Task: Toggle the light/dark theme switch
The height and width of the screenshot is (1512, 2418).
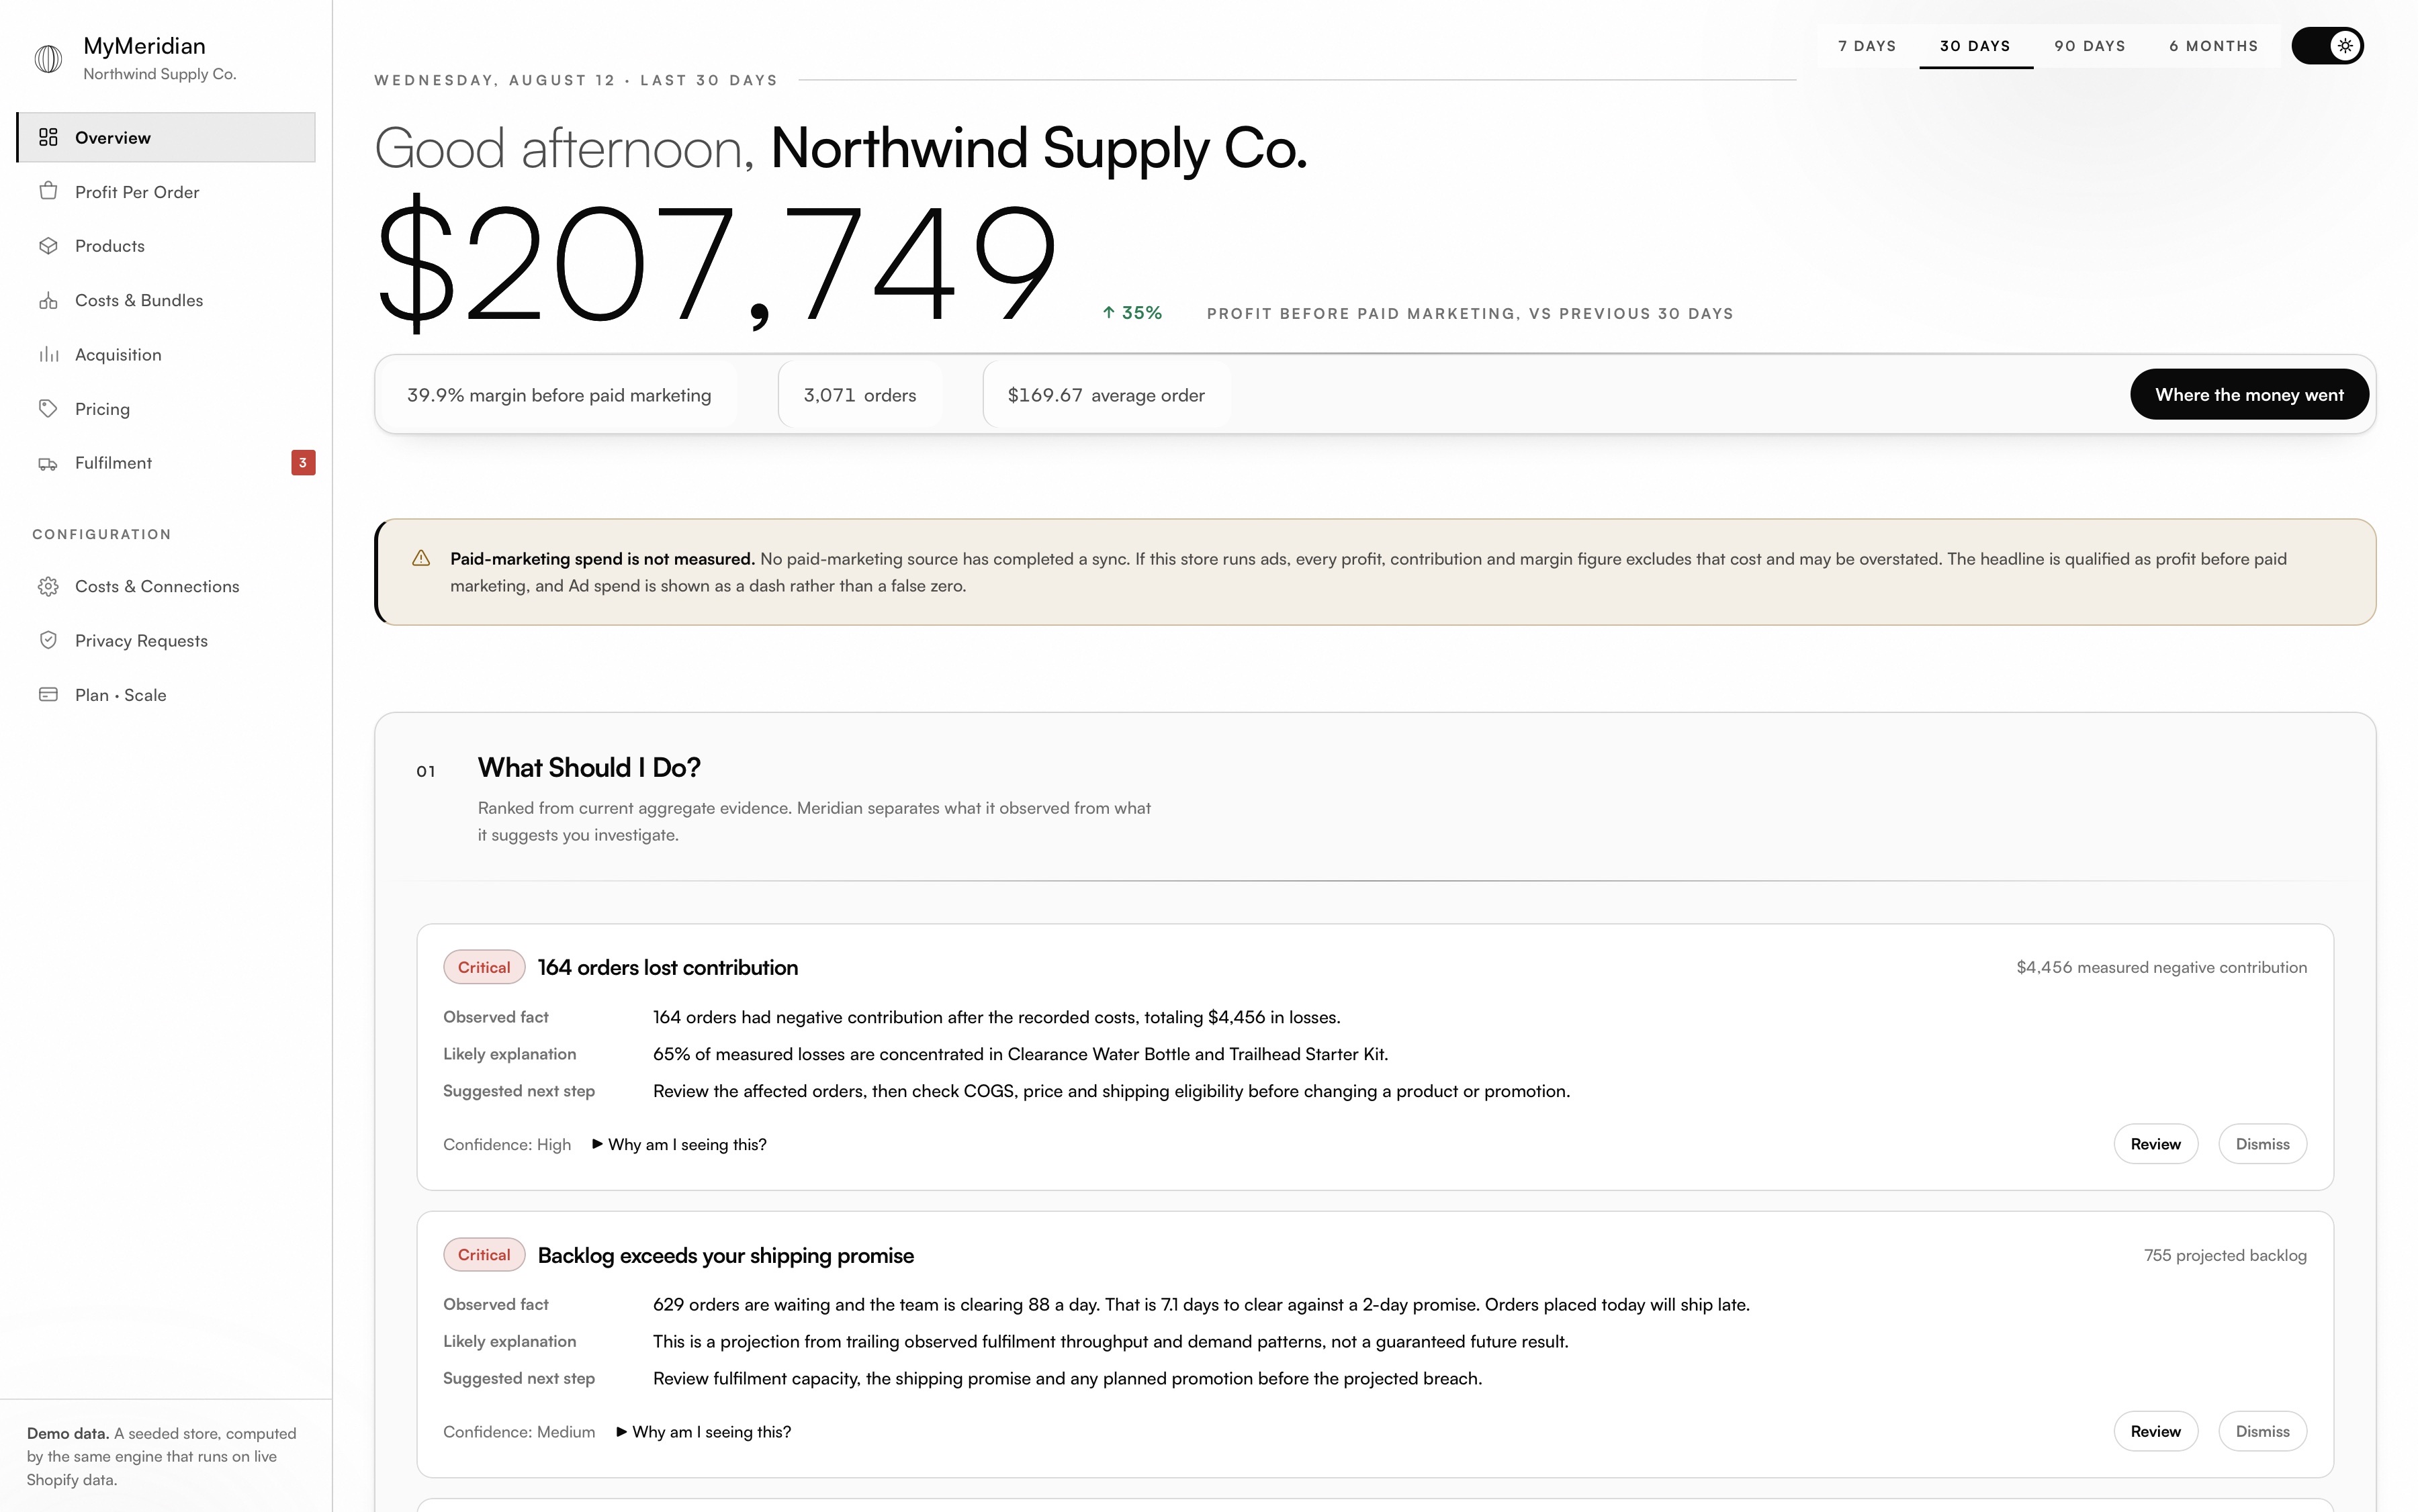Action: [x=2328, y=46]
